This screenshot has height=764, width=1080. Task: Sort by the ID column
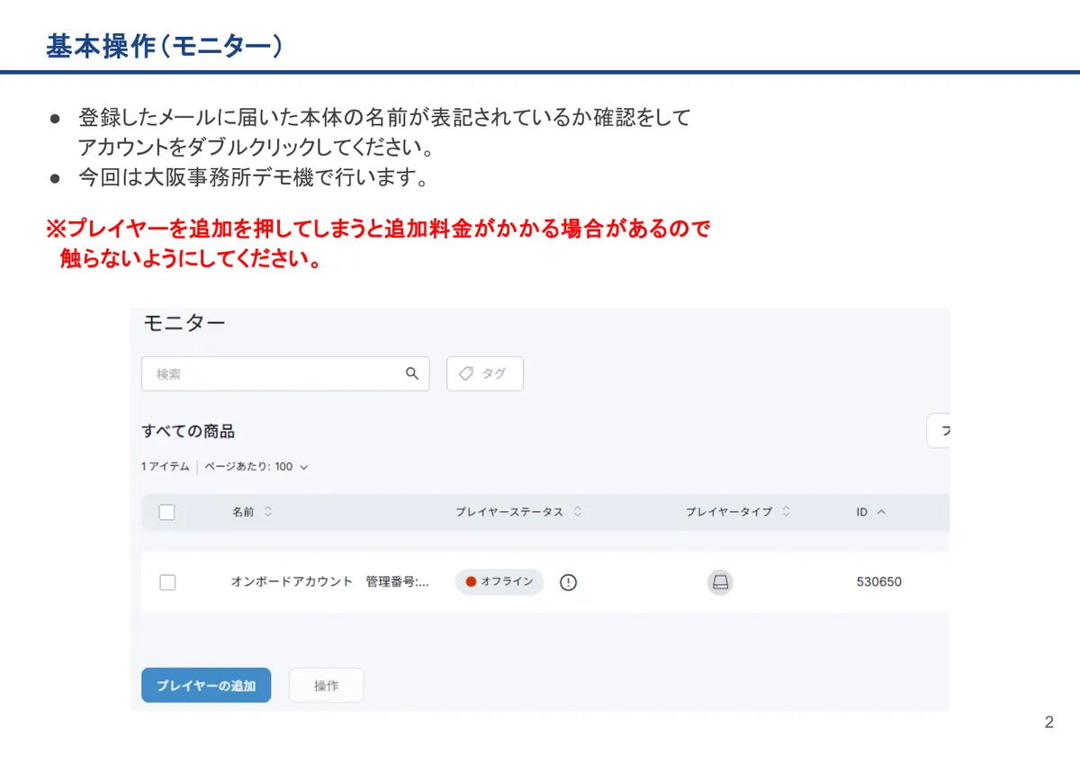pos(870,512)
